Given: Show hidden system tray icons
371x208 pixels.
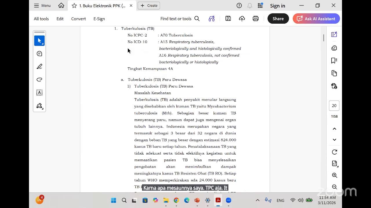Looking at the screenshot, I should pos(257,200).
